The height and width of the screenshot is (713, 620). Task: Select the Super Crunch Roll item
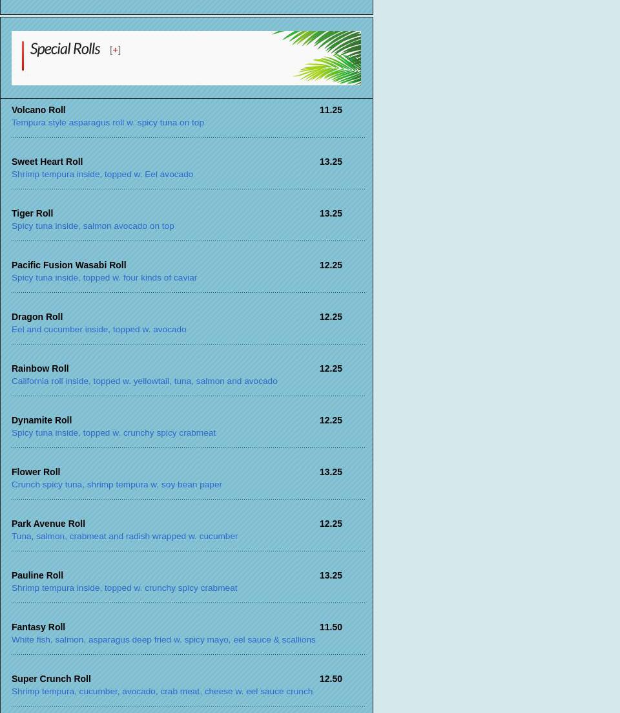tap(51, 679)
